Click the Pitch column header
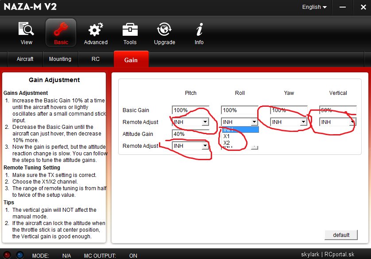Screen dimensions: 371x259 pyautogui.click(x=191, y=93)
